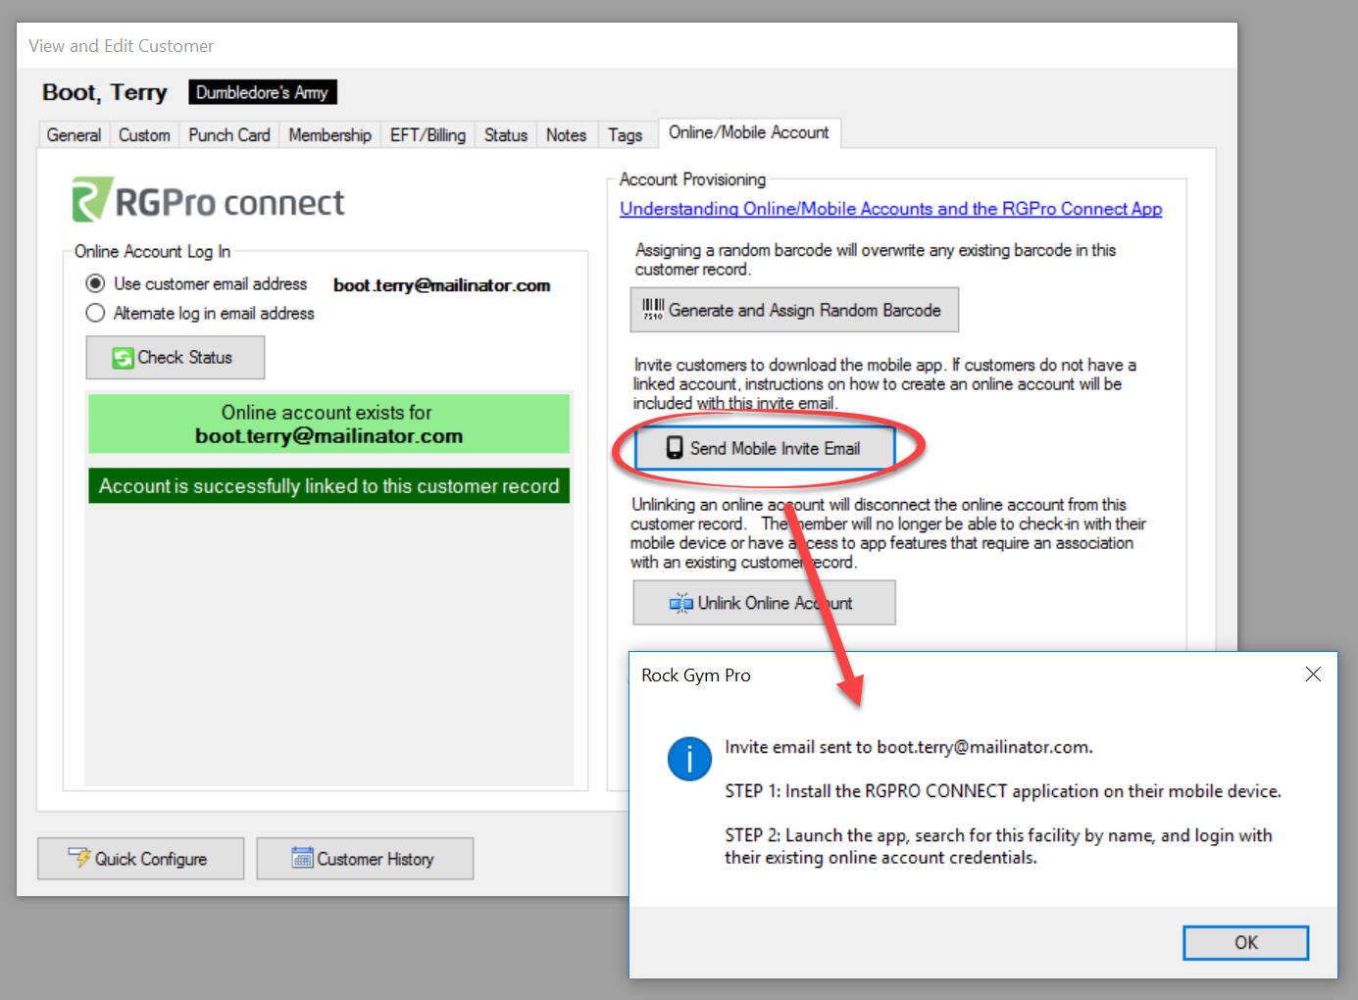This screenshot has width=1358, height=1000.
Task: Select the Tags tab
Action: [x=625, y=135]
